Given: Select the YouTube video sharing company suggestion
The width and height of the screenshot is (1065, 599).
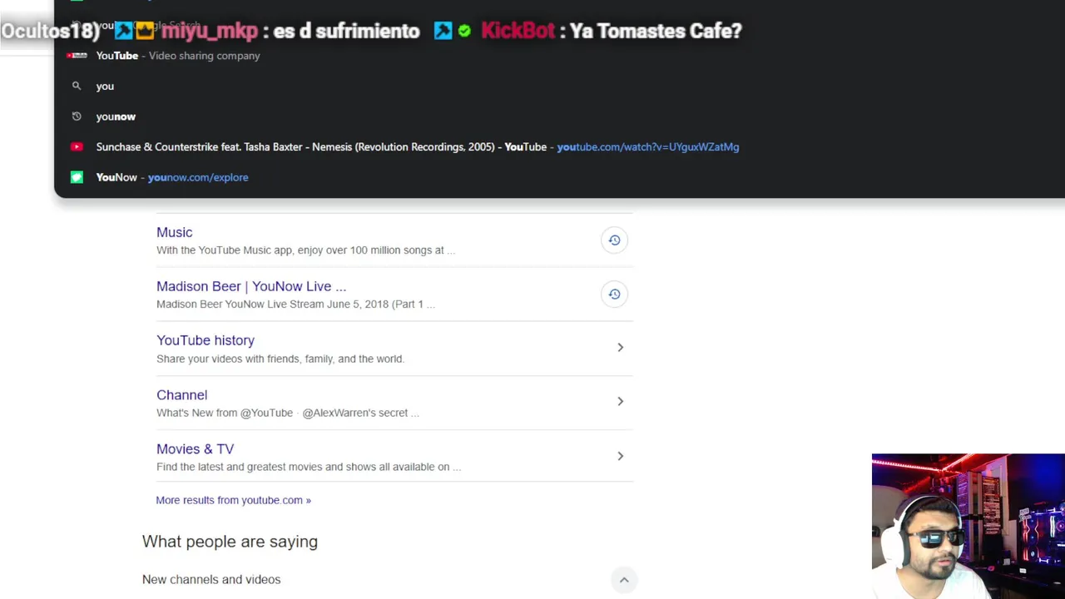Looking at the screenshot, I should (x=559, y=56).
